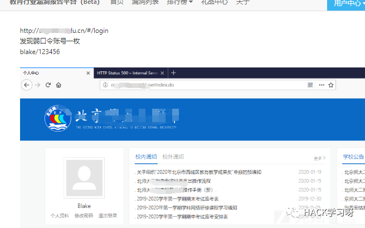Click the 更多 link in notices panel

coord(319,158)
